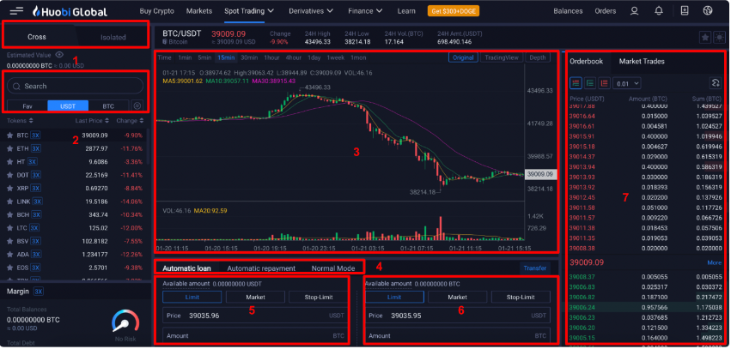Click the Huobi Global logo
The width and height of the screenshot is (731, 349).
(70, 12)
